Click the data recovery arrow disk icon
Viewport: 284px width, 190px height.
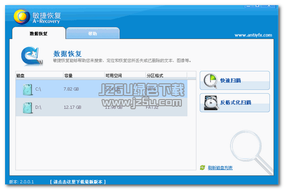point(31,56)
